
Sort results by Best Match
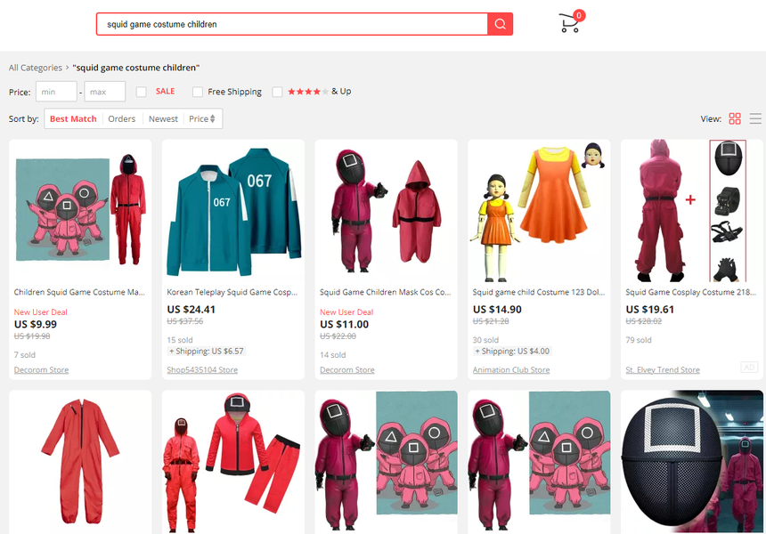coord(73,118)
